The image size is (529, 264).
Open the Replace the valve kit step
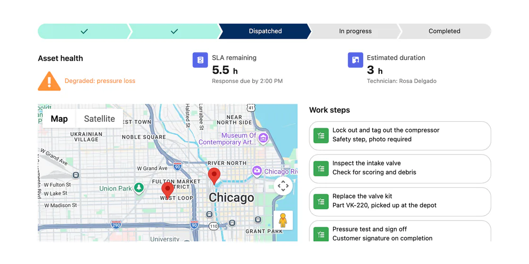point(400,202)
